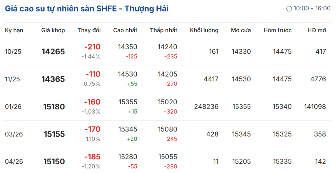Screen dimensions: 336x173
Task: Click the SHFE rubber price table title
Action: 87,9
